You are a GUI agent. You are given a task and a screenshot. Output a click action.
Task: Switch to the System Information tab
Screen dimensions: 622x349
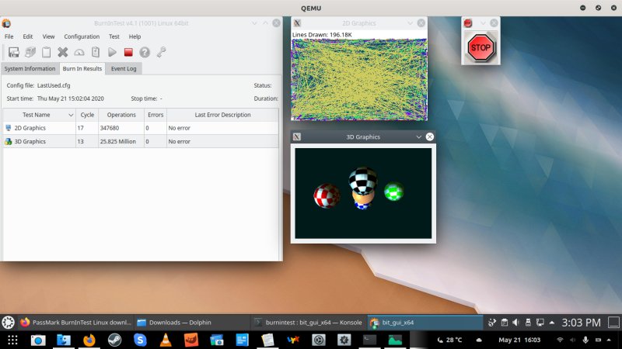pyautogui.click(x=30, y=68)
